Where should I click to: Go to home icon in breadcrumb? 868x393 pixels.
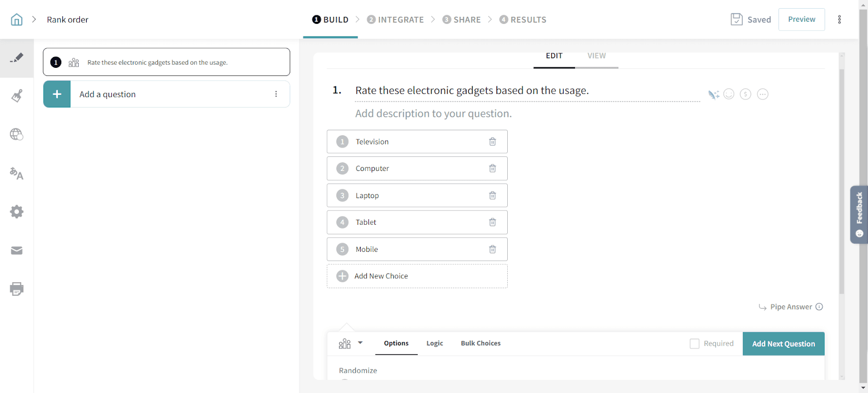[x=17, y=20]
